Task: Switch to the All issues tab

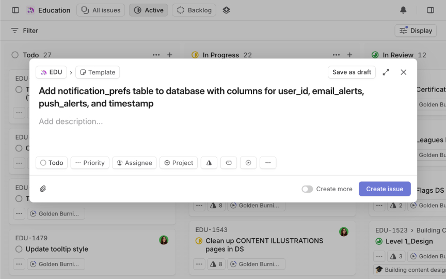Action: [x=101, y=10]
